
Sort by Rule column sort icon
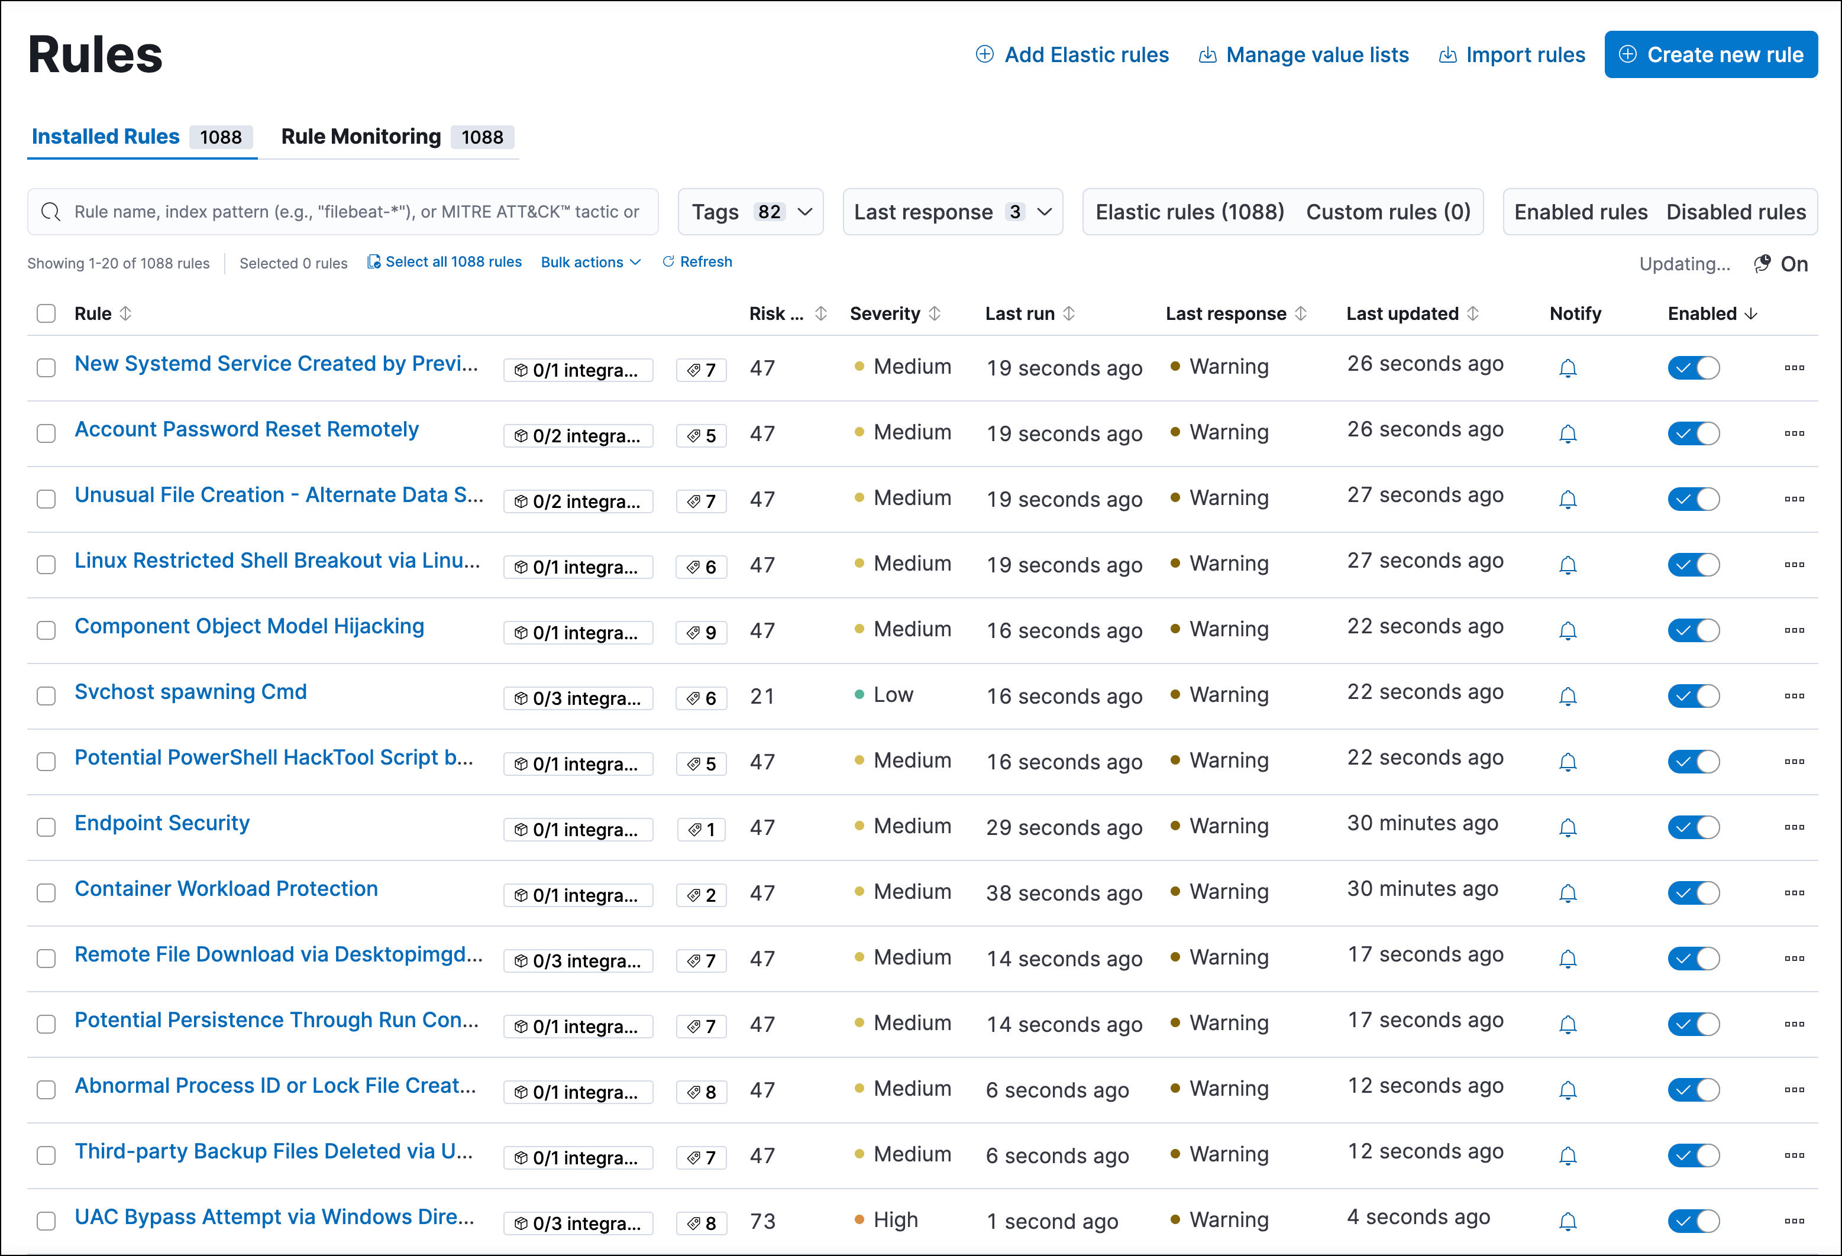click(x=126, y=314)
